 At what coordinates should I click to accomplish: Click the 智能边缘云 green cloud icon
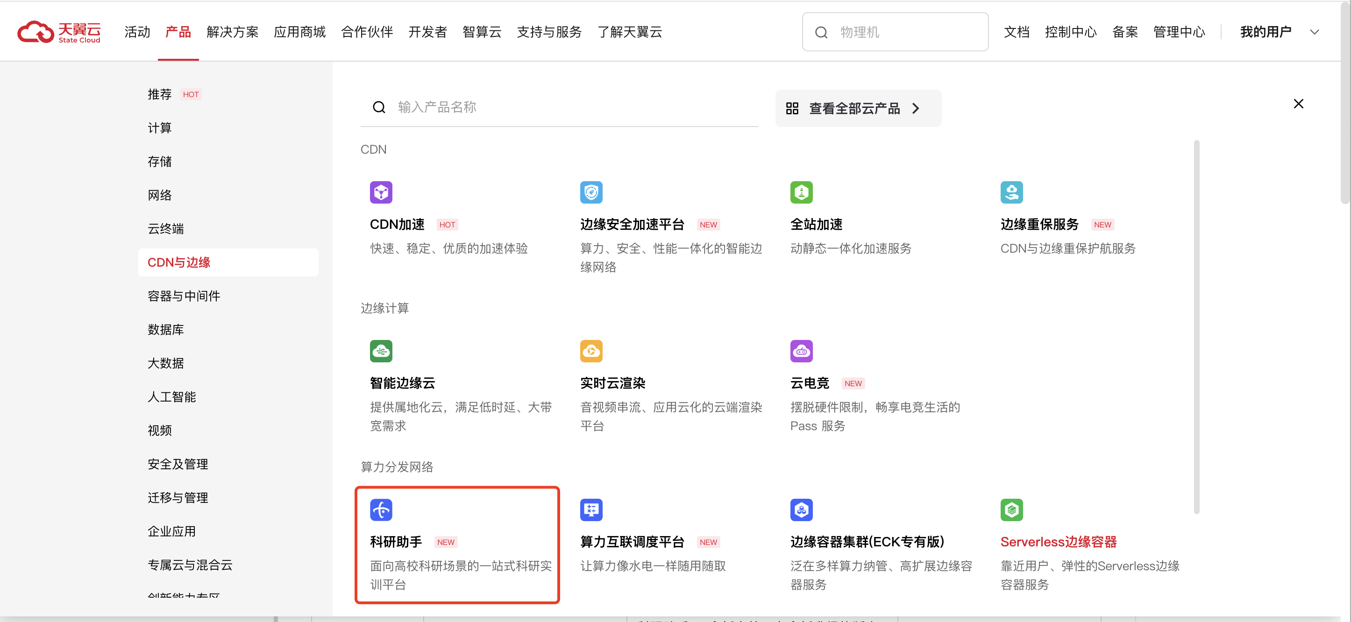click(381, 351)
